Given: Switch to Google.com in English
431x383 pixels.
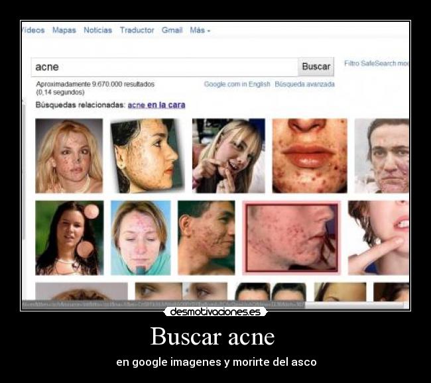Looking at the screenshot, I should (x=237, y=84).
